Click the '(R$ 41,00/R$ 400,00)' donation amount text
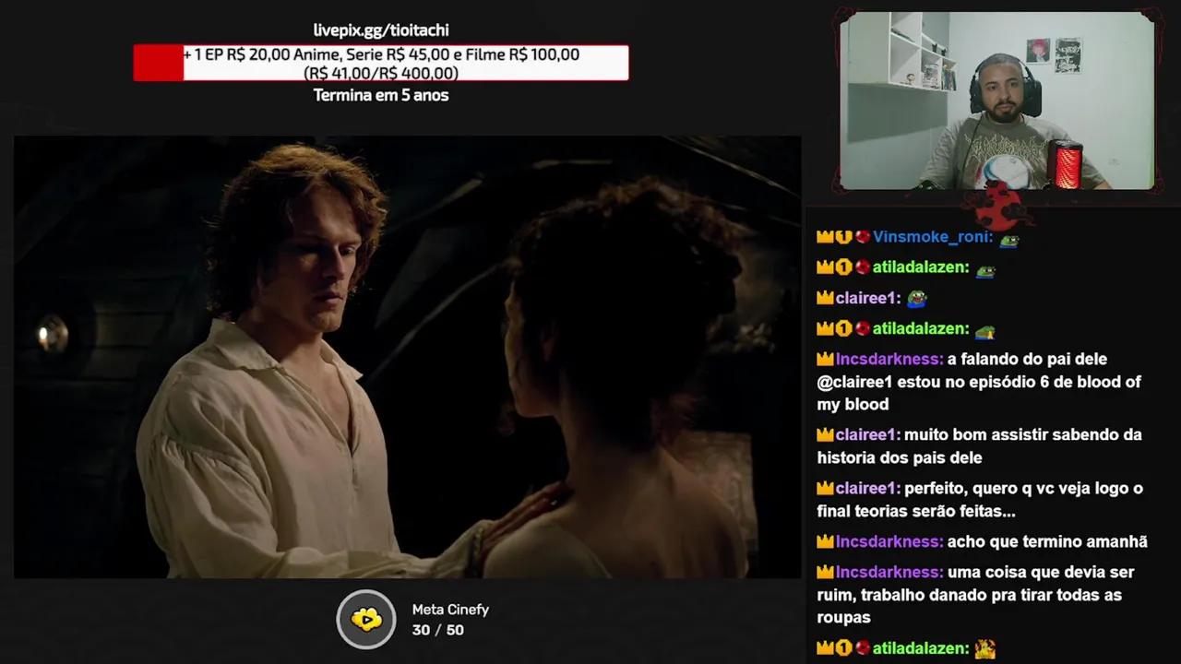The image size is (1181, 664). click(x=381, y=73)
